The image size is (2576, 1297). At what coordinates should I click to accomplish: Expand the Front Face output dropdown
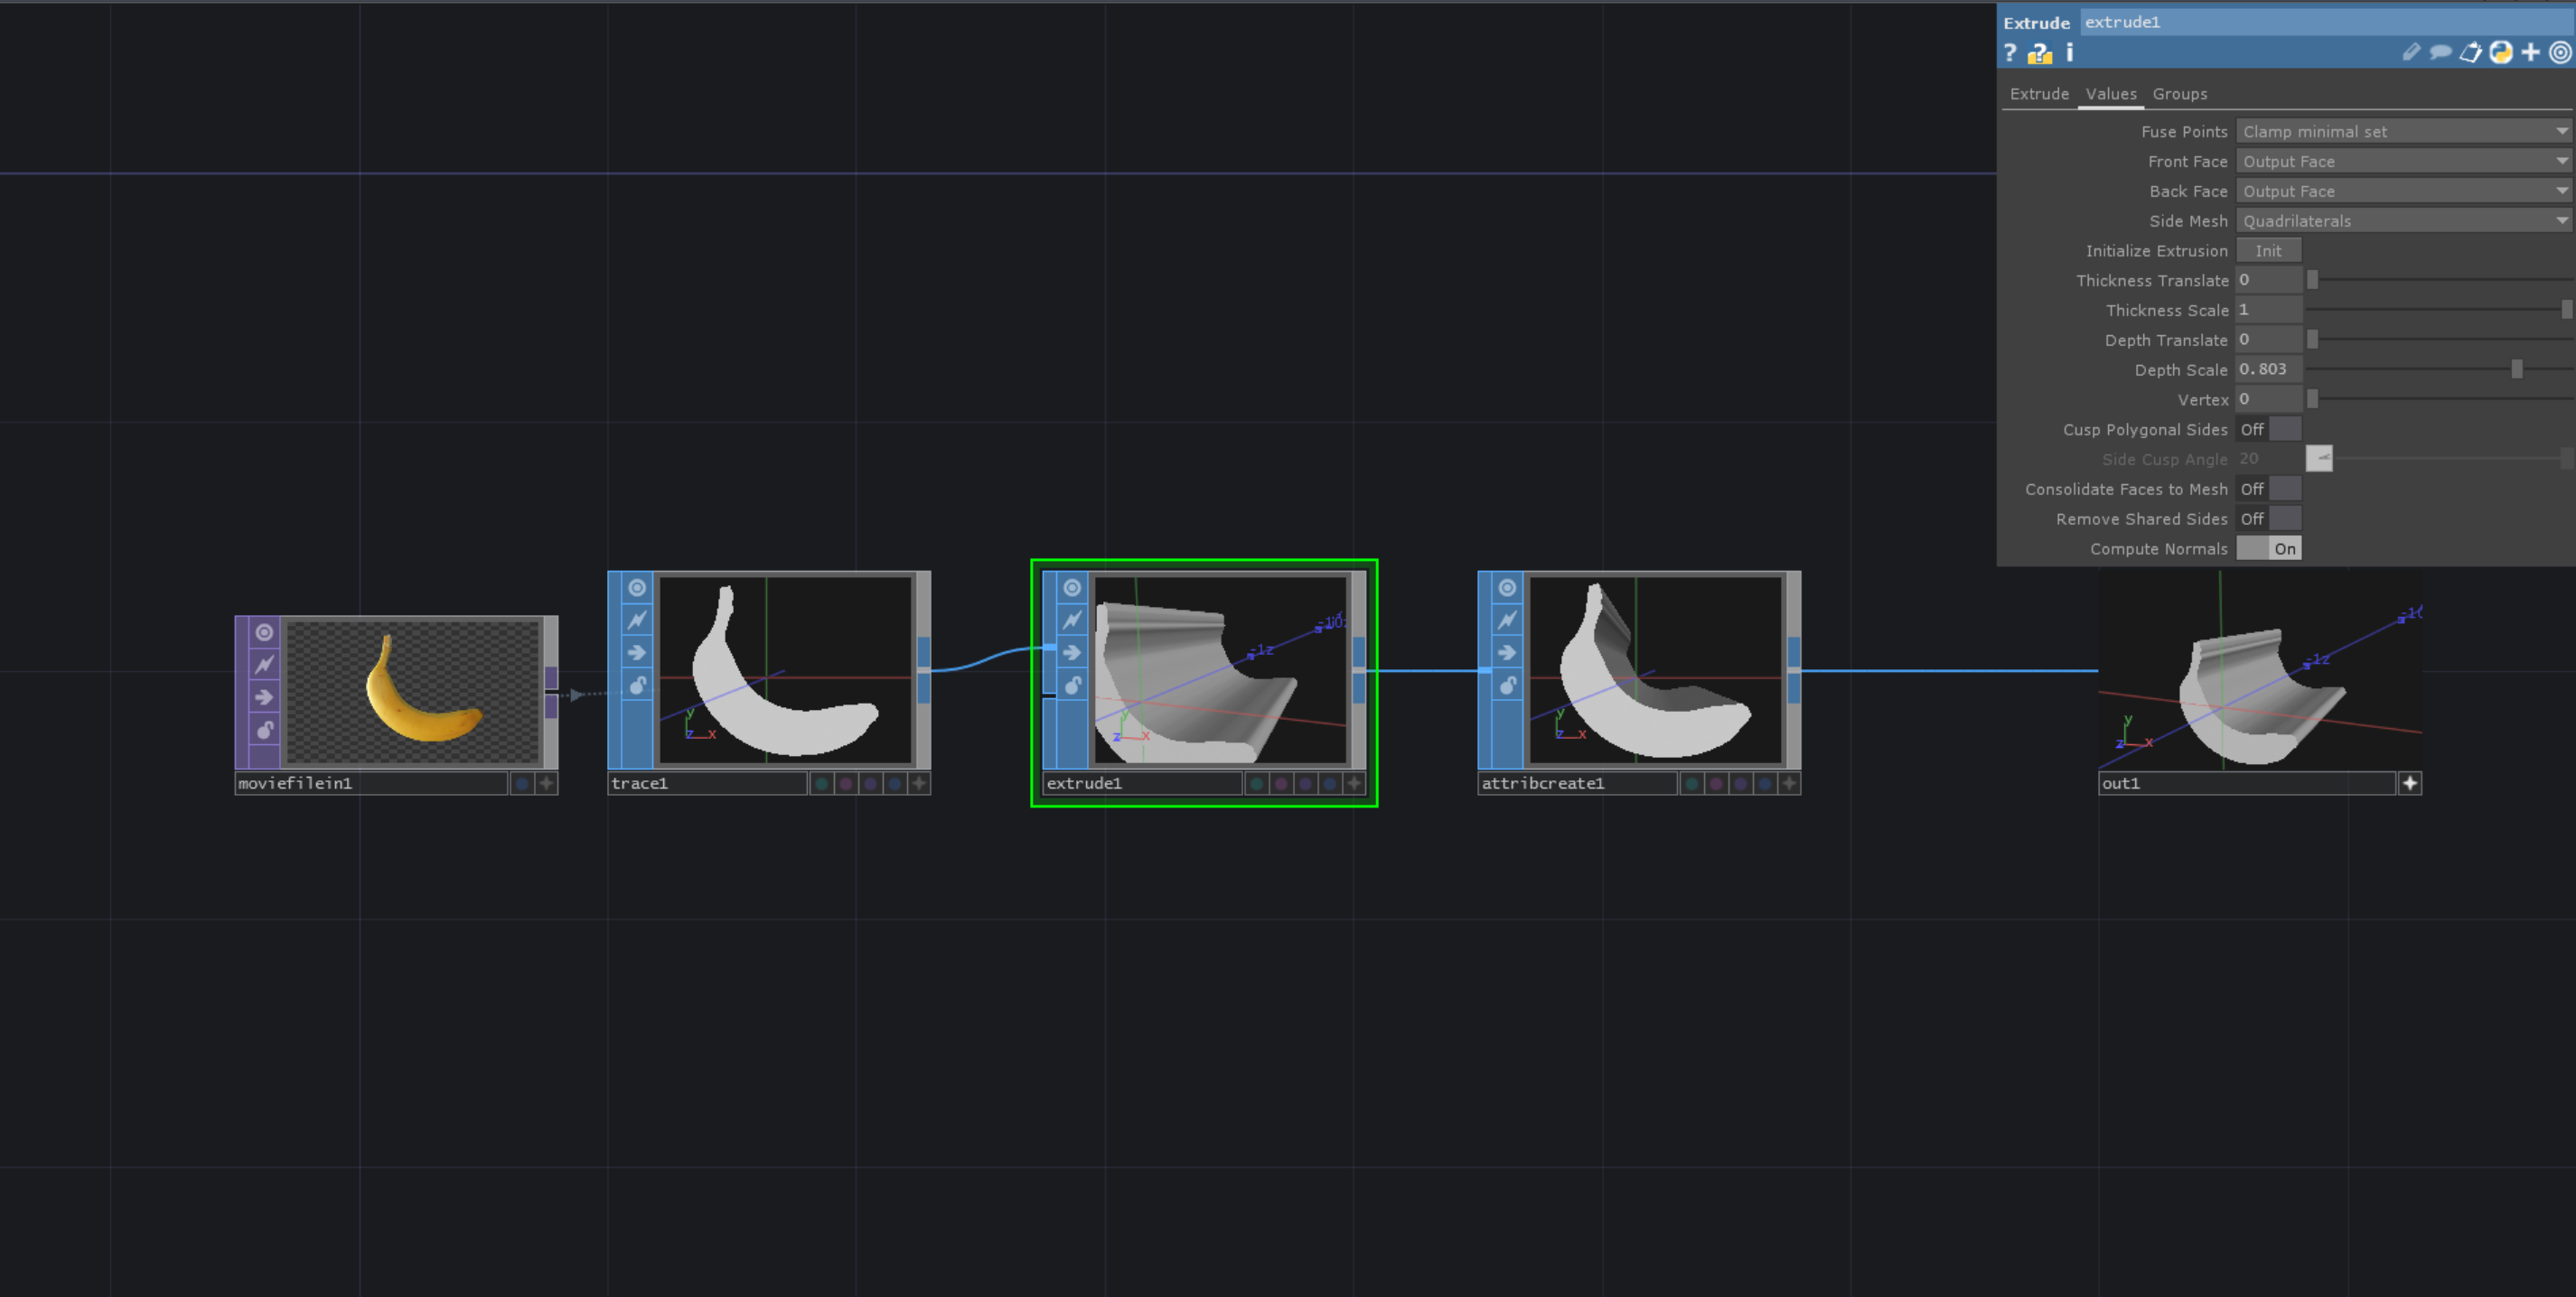(2562, 161)
